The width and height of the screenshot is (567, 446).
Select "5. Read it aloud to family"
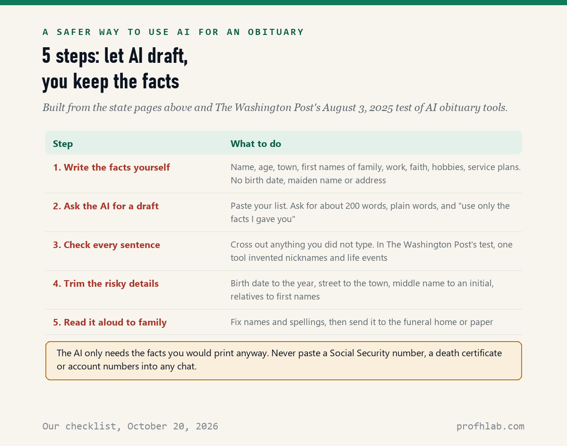110,322
